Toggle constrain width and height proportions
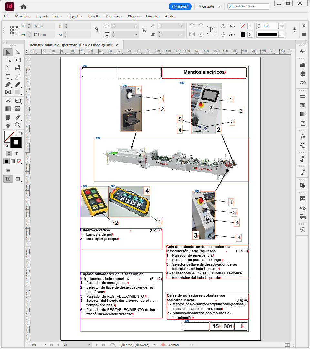This screenshot has width=310, height=349. (x=97, y=30)
